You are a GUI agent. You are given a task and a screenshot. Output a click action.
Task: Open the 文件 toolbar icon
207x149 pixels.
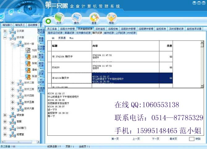click(x=59, y=18)
